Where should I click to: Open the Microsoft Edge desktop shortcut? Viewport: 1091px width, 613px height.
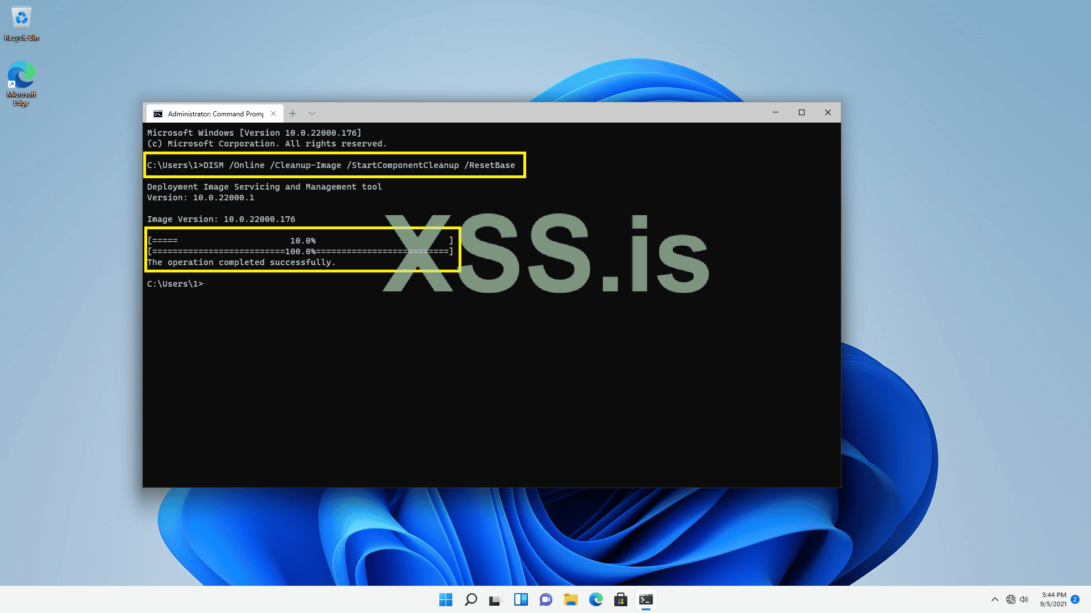(x=22, y=83)
